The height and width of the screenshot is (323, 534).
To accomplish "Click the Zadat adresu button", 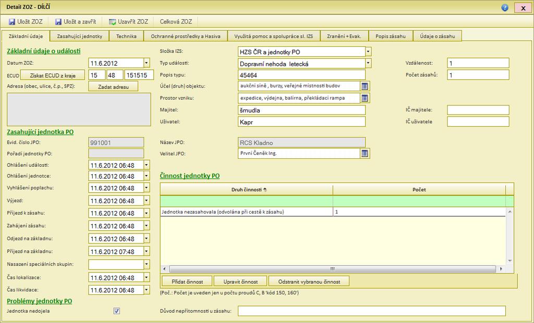I will [x=113, y=86].
